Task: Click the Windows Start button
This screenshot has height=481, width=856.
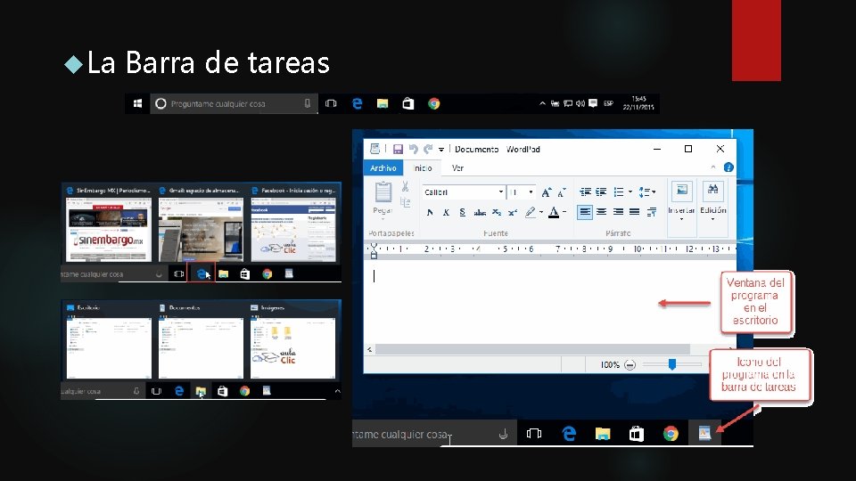Action: click(137, 103)
